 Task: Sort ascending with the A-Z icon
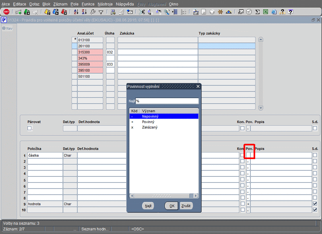pos(76,12)
